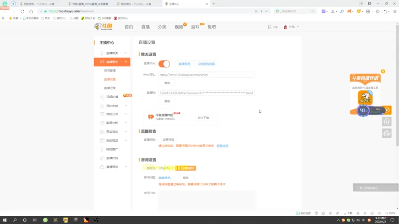Click the 斗鱼直播伴侣 camera icon
This screenshot has height=224, width=399.
tap(151, 117)
